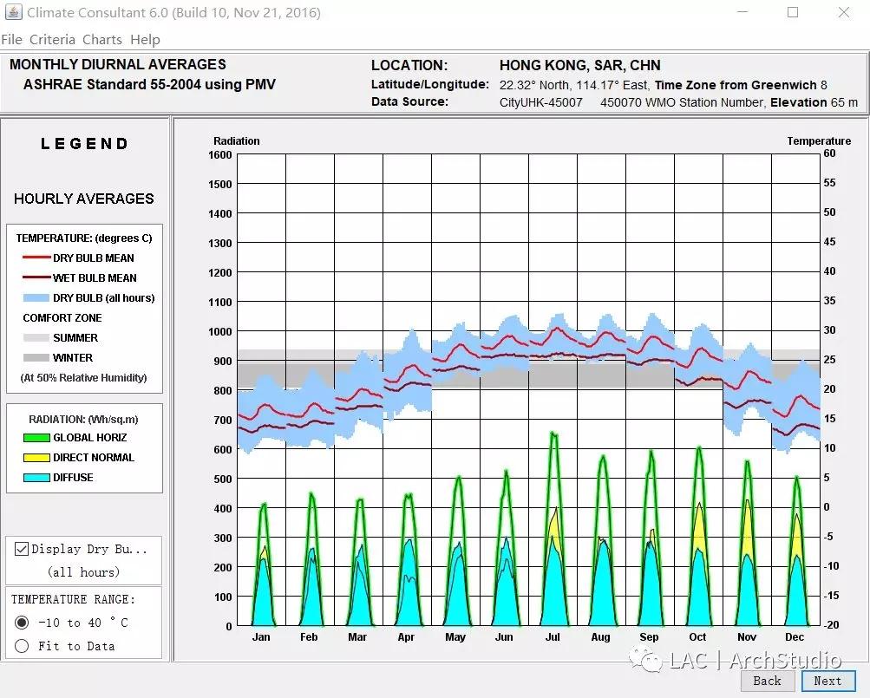Image resolution: width=870 pixels, height=698 pixels.
Task: Click the Oct month label
Action: click(x=697, y=637)
